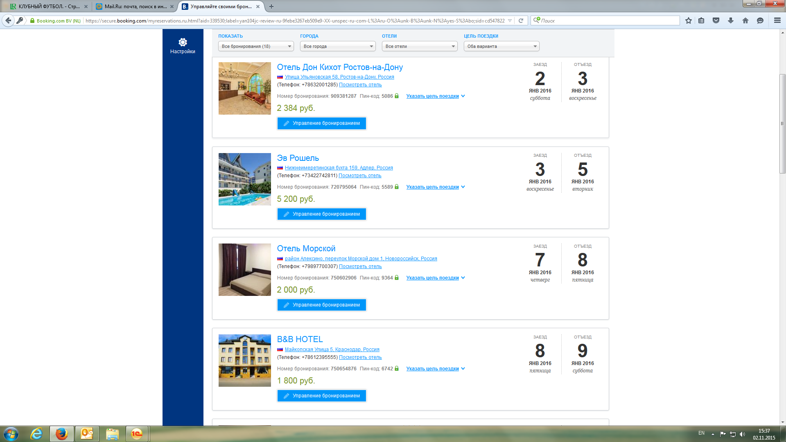Expand Указать цель поездки for Дон Кихот
The image size is (786, 442).
[x=436, y=96]
